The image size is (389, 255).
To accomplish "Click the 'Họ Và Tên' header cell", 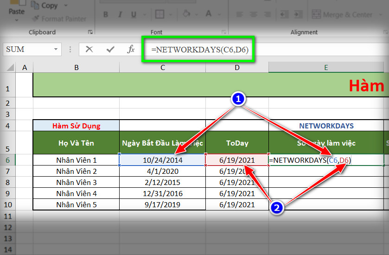I will click(x=76, y=143).
